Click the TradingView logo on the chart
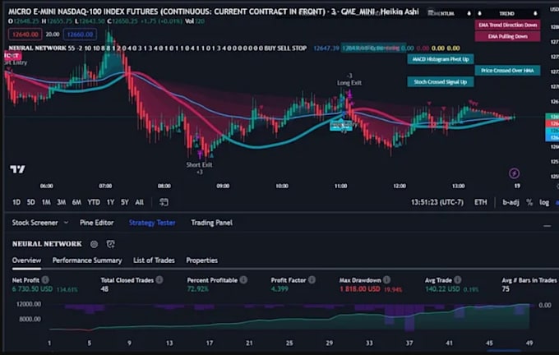 [x=17, y=169]
